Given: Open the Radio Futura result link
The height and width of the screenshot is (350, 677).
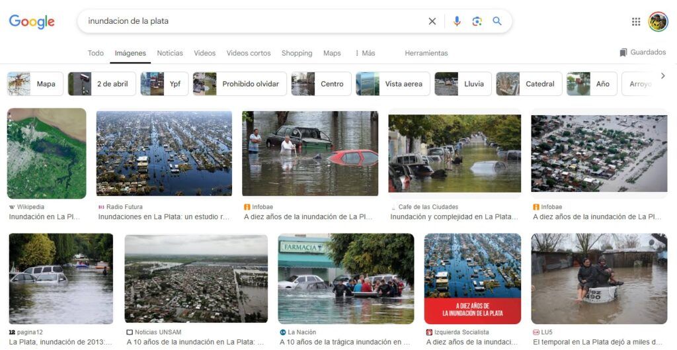Looking at the screenshot, I should tap(164, 216).
